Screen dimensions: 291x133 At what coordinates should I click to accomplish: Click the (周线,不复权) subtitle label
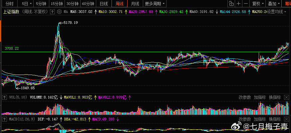(35, 12)
